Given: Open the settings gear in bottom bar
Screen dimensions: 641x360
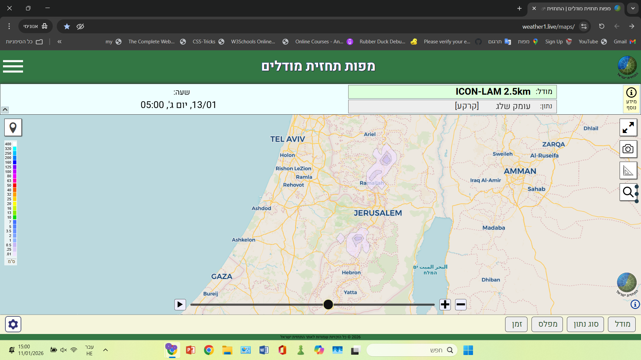Looking at the screenshot, I should (13, 324).
